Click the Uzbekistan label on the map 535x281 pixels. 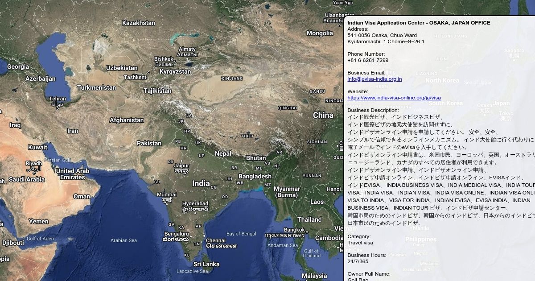click(122, 68)
